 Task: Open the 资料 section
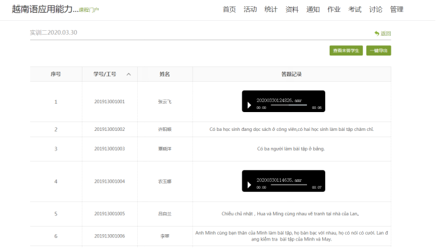pos(292,9)
